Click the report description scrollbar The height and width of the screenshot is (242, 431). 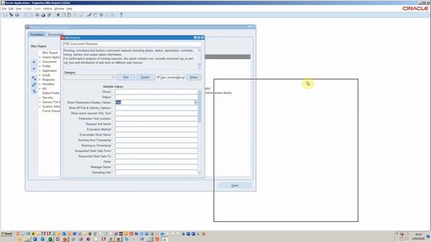pos(199,58)
